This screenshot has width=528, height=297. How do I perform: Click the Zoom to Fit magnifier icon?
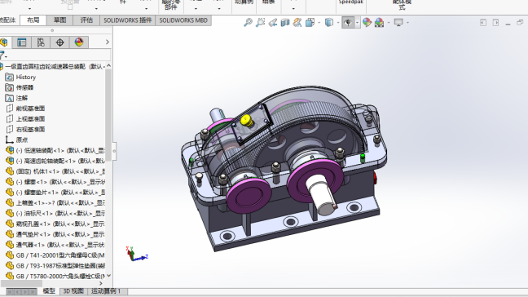click(x=248, y=23)
